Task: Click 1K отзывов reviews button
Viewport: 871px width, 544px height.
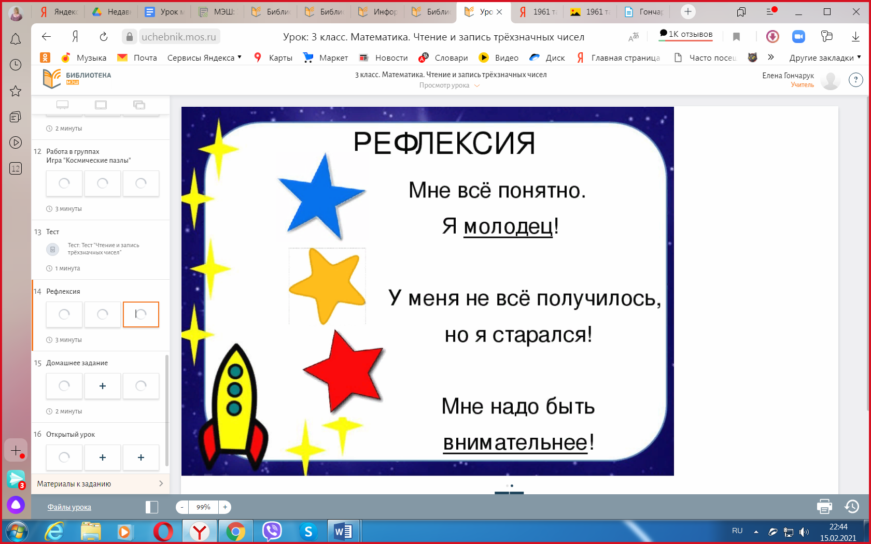Action: (x=686, y=34)
